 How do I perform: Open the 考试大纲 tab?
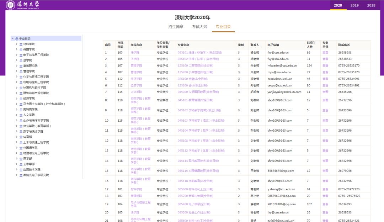[x=199, y=27]
